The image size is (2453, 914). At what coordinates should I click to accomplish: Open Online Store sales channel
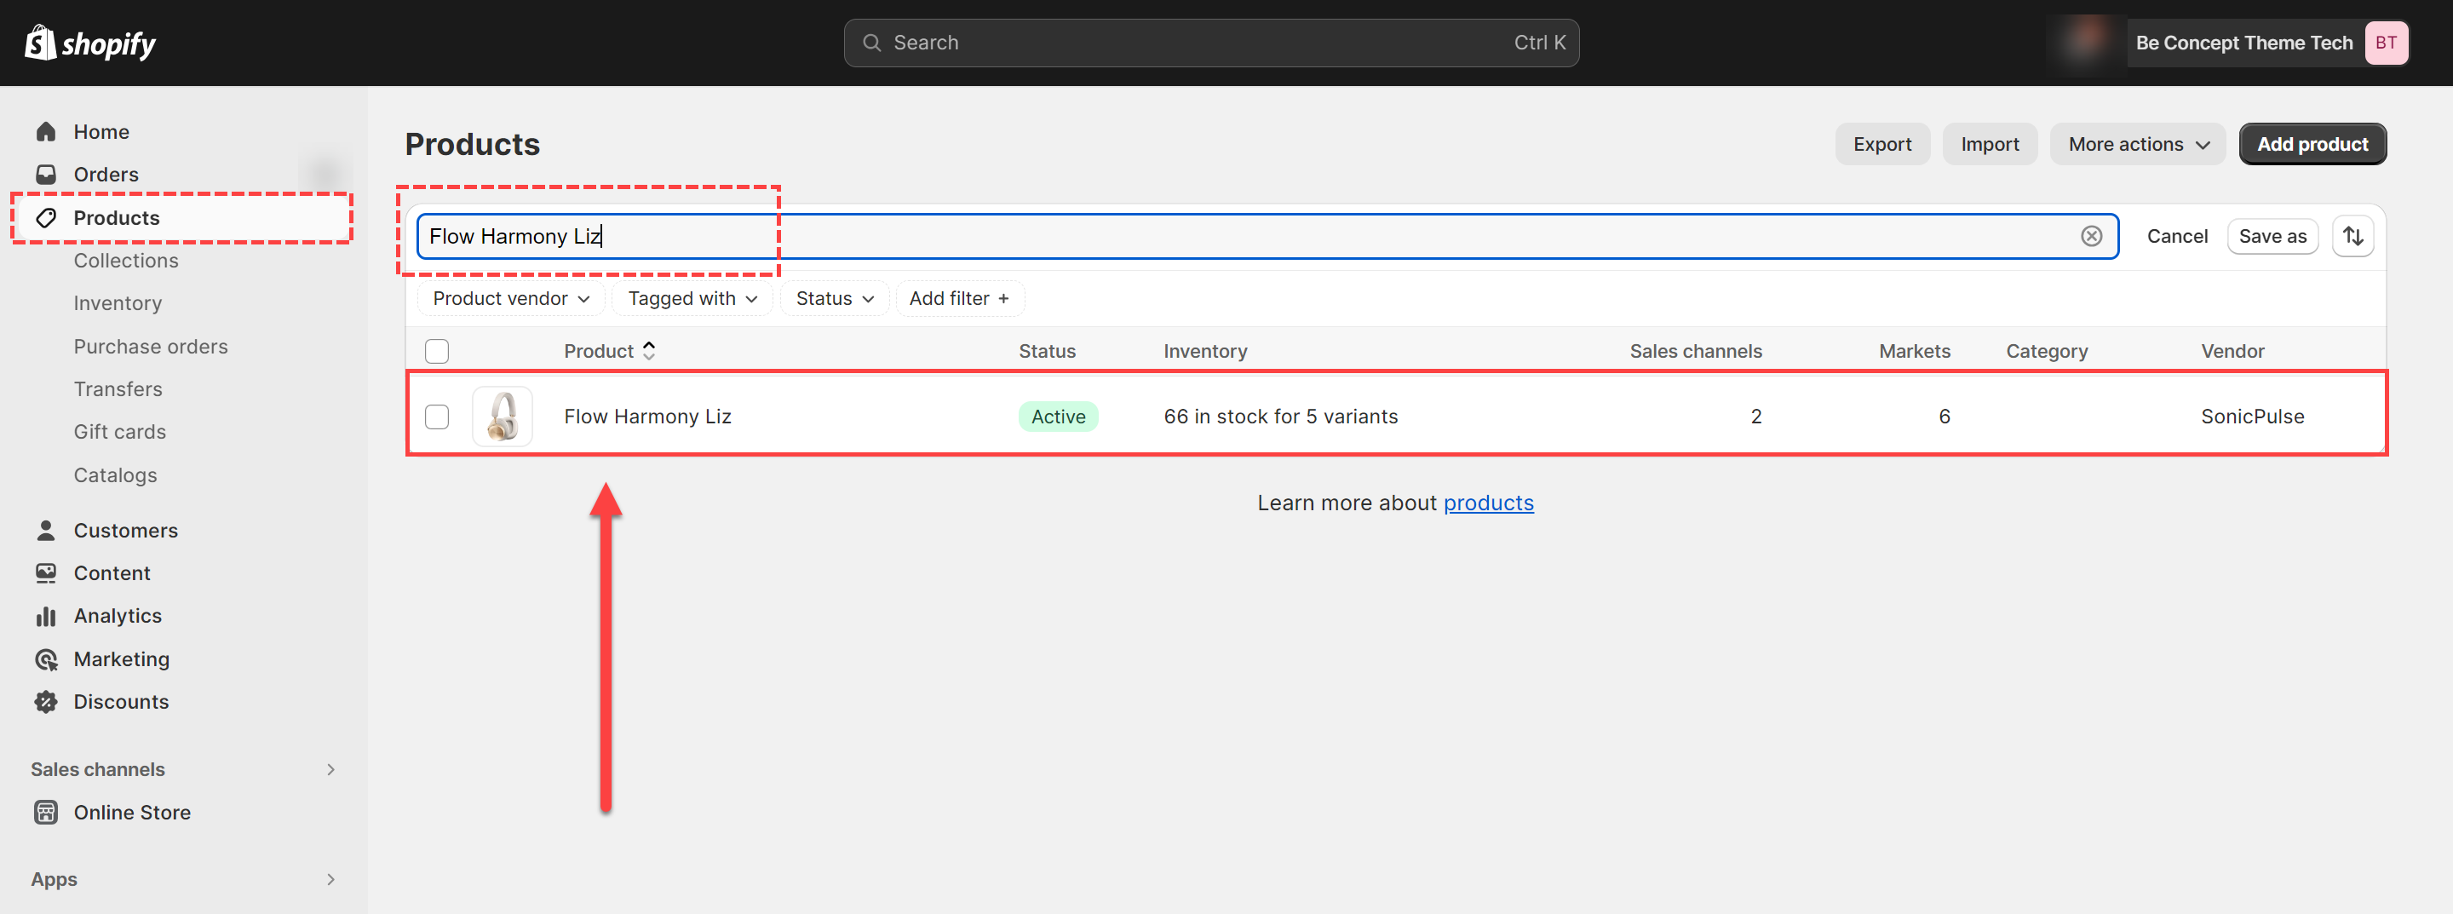click(x=132, y=812)
